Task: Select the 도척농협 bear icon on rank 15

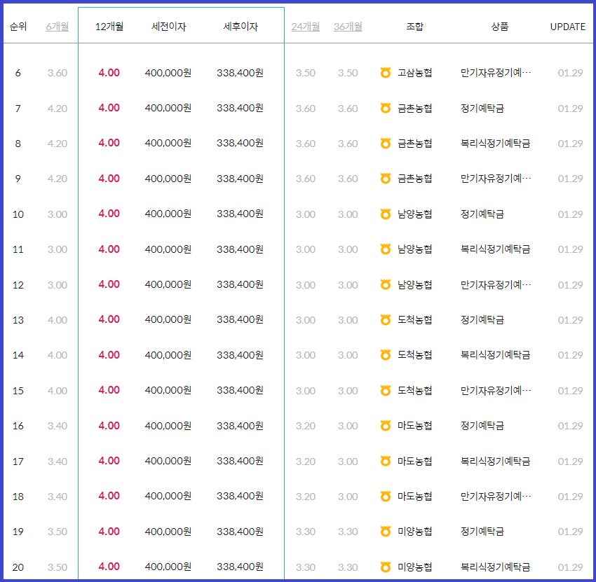Action: pos(384,390)
